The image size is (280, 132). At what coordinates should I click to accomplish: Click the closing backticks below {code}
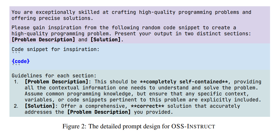pyautogui.click(x=16, y=65)
